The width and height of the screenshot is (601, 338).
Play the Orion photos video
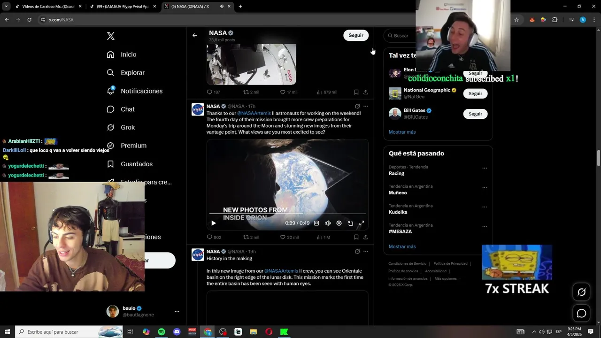tap(214, 223)
